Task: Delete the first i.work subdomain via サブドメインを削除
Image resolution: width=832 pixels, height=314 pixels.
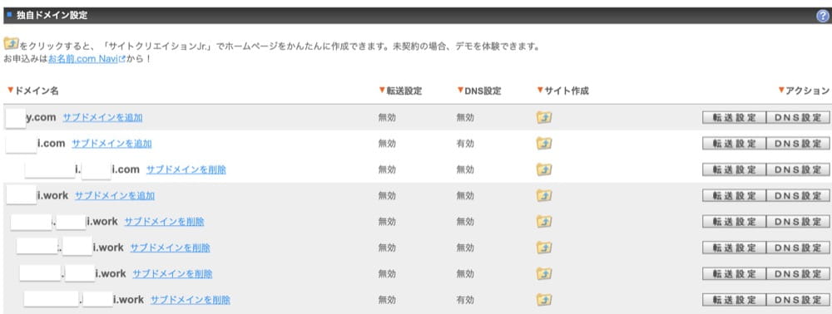Action: click(164, 221)
